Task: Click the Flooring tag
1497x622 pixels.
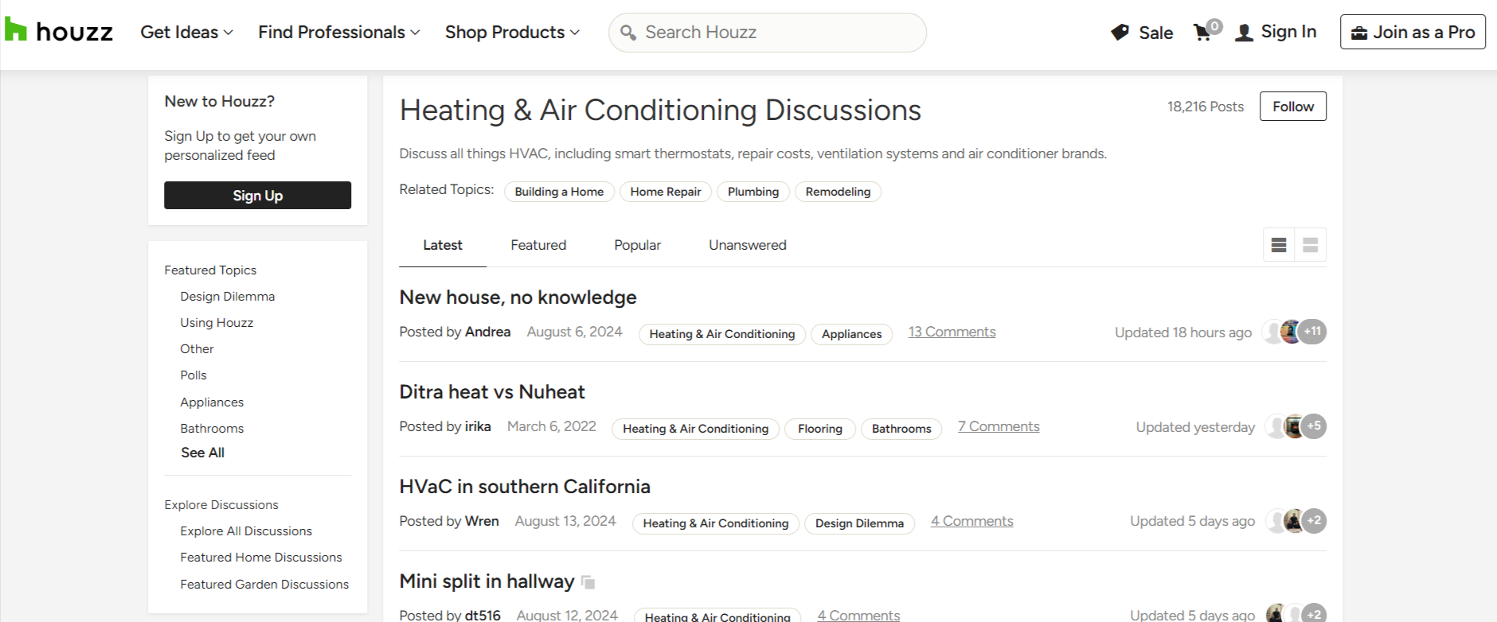Action: coord(820,429)
